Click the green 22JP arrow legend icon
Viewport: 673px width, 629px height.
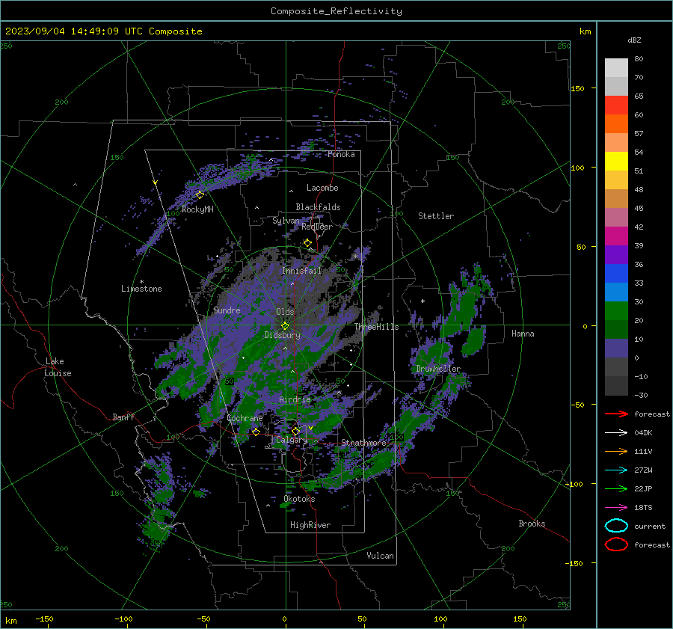(x=616, y=488)
